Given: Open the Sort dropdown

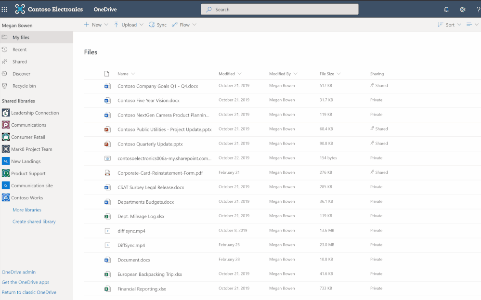Looking at the screenshot, I should pyautogui.click(x=449, y=25).
